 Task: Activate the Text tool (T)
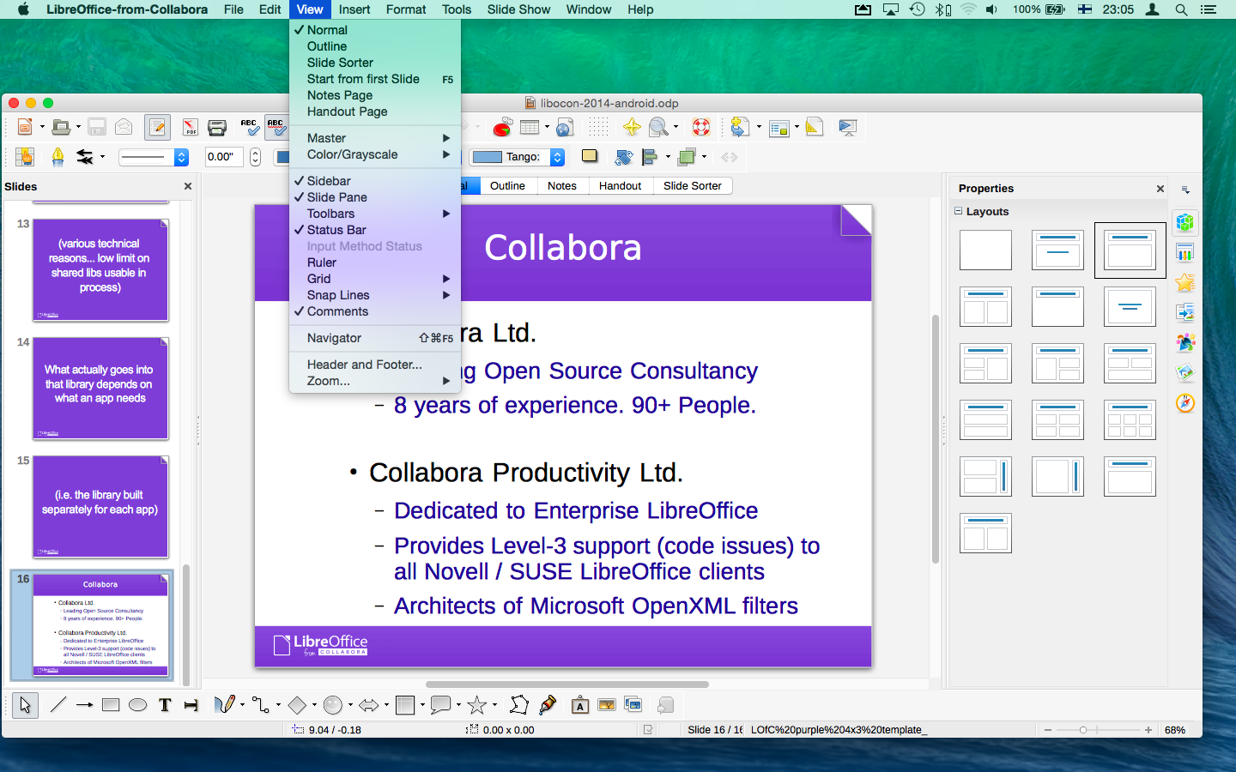point(165,705)
